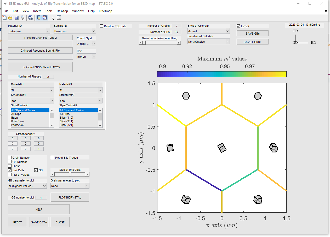Open the property editor toolbar icon

pos(59,17)
